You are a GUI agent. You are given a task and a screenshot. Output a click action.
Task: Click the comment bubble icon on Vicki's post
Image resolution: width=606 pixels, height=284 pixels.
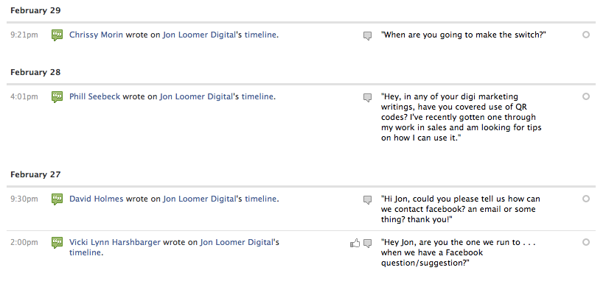coord(368,244)
